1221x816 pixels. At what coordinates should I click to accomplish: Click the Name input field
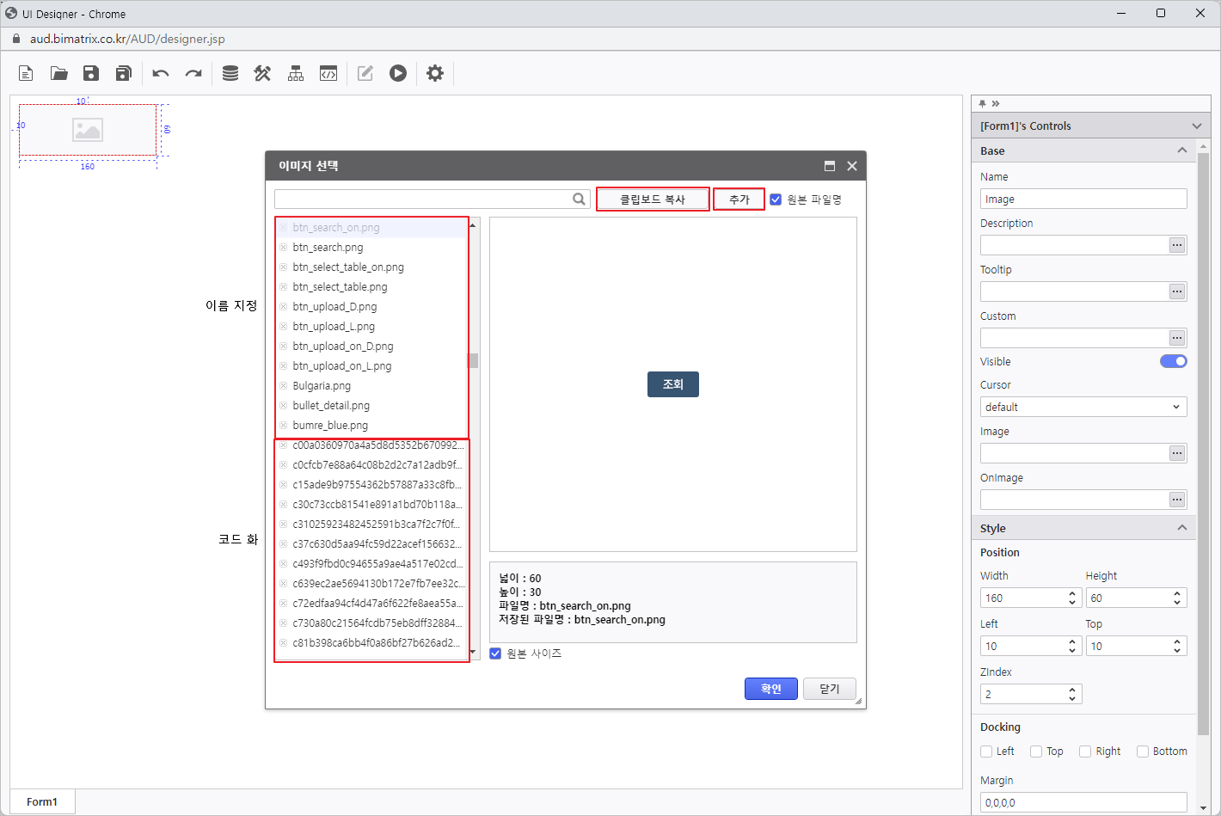[1083, 199]
